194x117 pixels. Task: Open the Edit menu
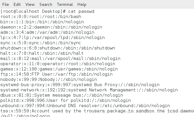pos(17,4)
